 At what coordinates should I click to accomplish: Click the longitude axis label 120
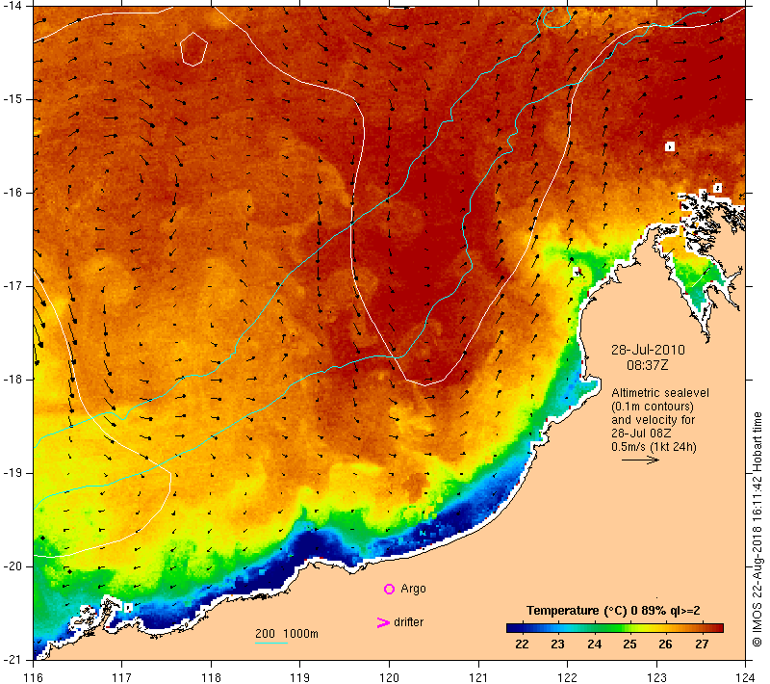click(x=389, y=677)
